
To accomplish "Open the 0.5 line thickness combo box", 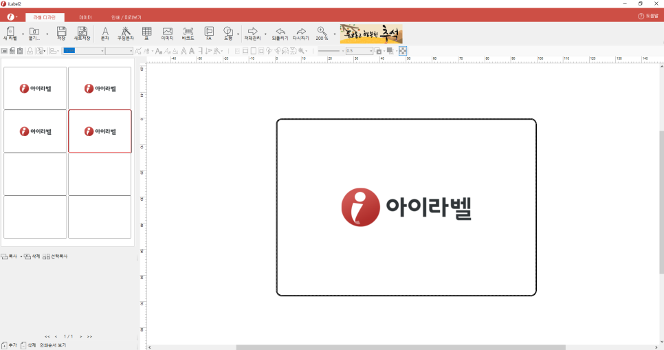I will point(359,51).
